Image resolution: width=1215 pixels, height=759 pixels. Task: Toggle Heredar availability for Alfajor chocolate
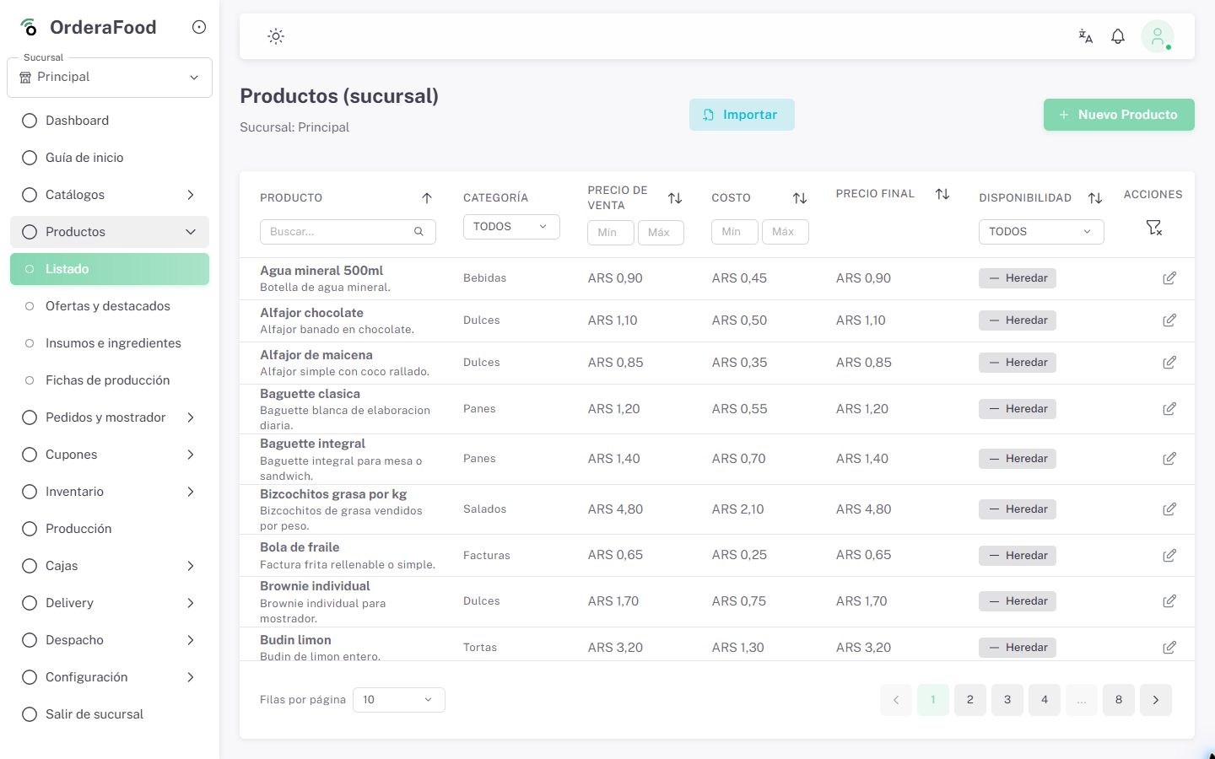(1018, 320)
